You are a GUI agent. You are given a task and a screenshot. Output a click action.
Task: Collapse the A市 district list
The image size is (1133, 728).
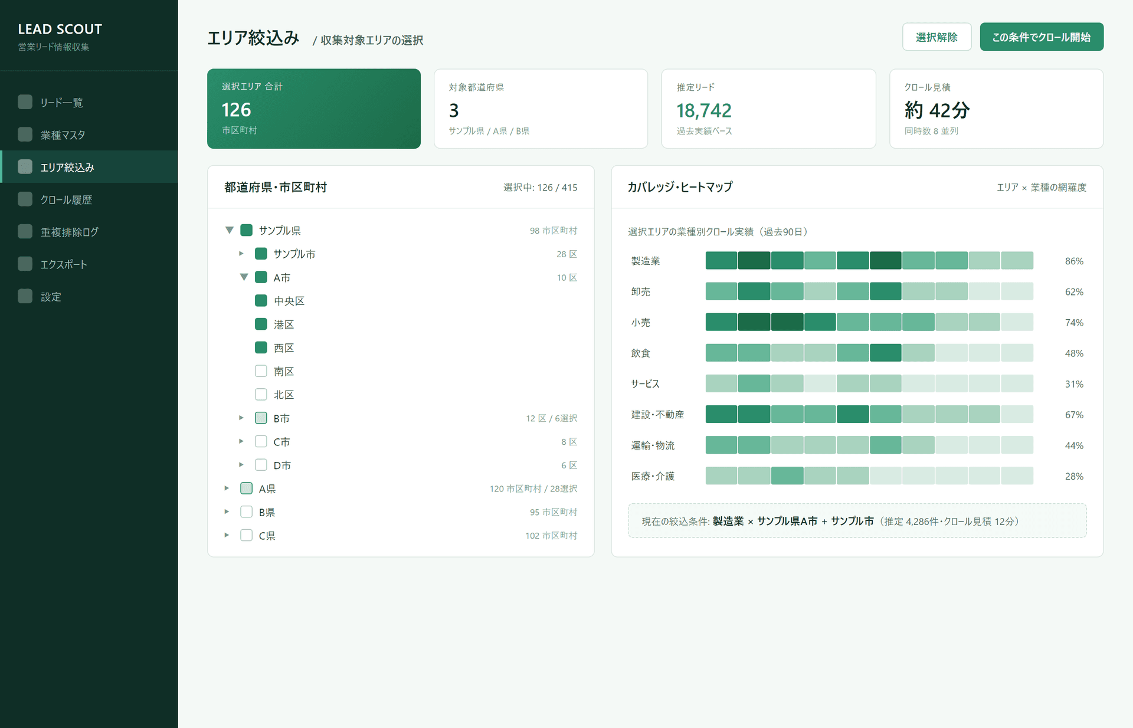click(x=244, y=277)
